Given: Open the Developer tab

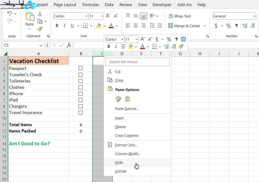Looking at the screenshot, I should click(x=162, y=5).
